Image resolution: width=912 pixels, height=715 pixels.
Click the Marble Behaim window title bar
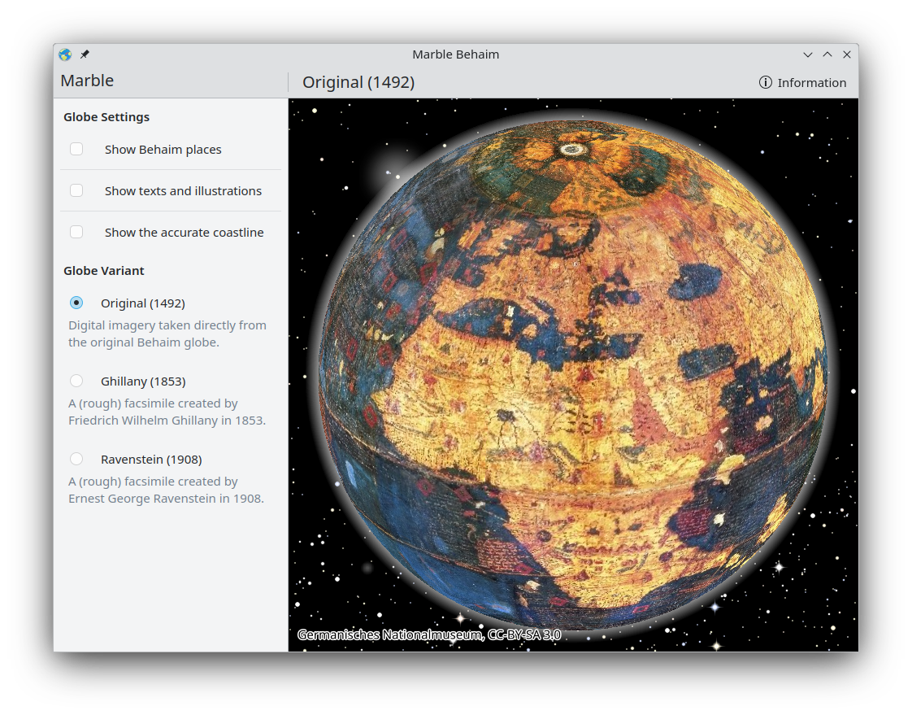455,54
